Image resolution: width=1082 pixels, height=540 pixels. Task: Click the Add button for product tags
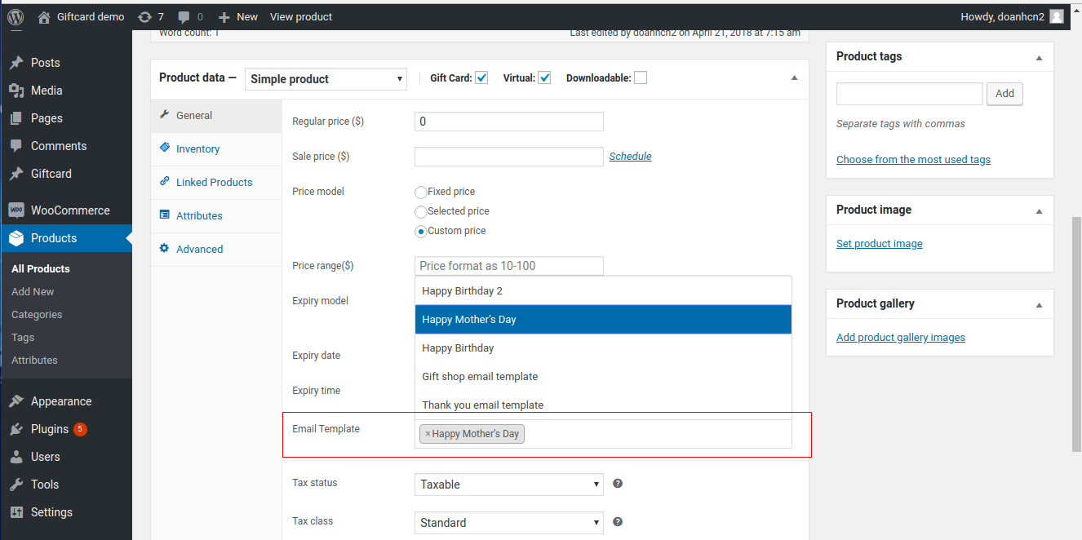click(1004, 94)
